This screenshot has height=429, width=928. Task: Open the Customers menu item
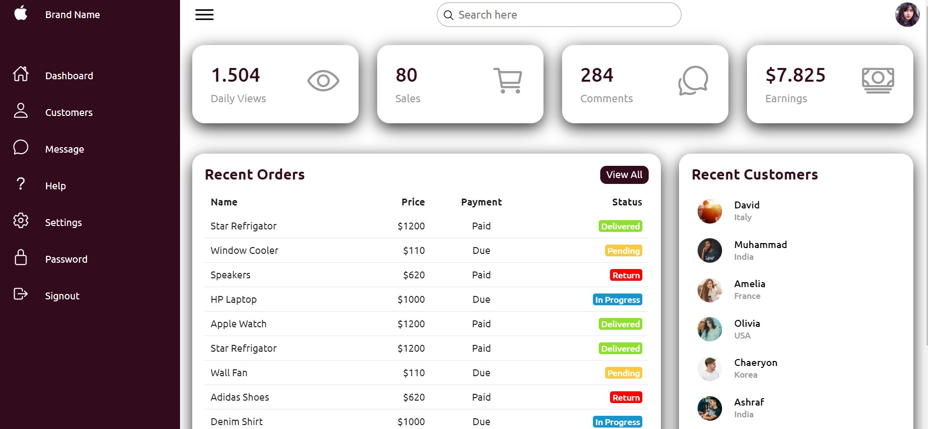coord(68,113)
